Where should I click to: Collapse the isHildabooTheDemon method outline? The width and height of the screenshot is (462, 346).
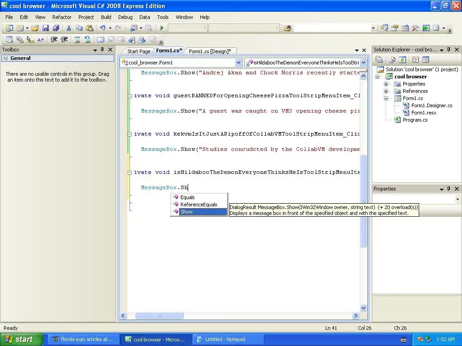coord(129,173)
